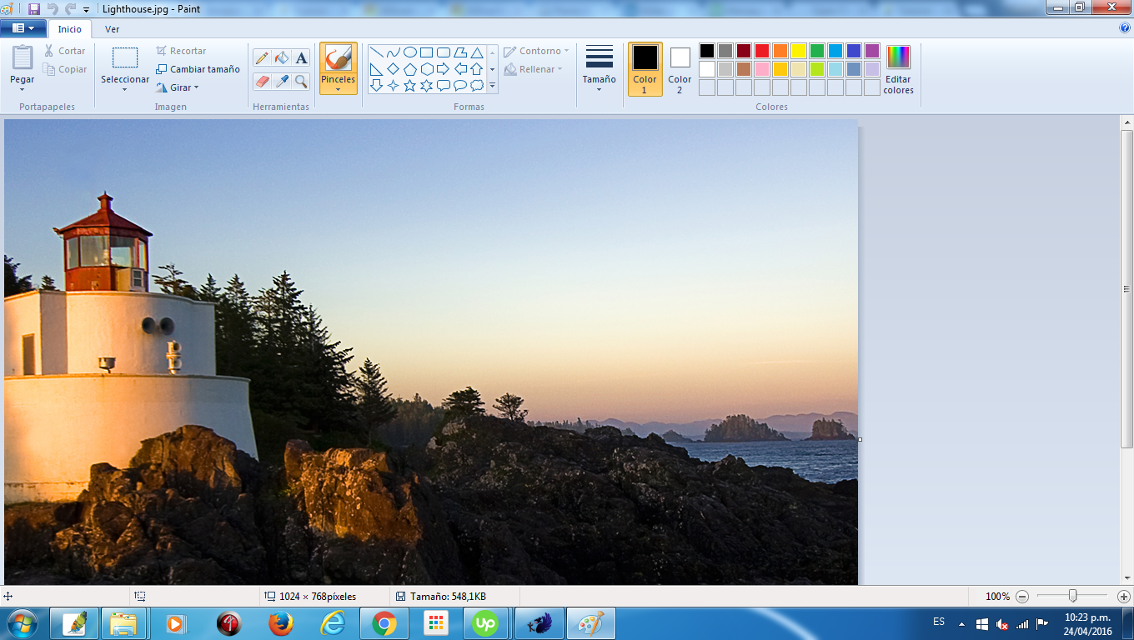
Task: Pick the red color swatch
Action: coord(762,51)
